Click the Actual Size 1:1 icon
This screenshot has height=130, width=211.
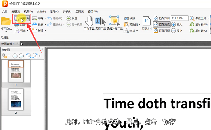tap(147, 21)
